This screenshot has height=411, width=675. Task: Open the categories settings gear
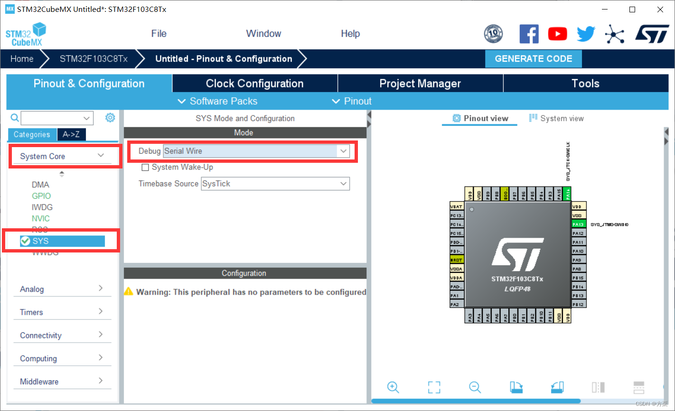(110, 118)
